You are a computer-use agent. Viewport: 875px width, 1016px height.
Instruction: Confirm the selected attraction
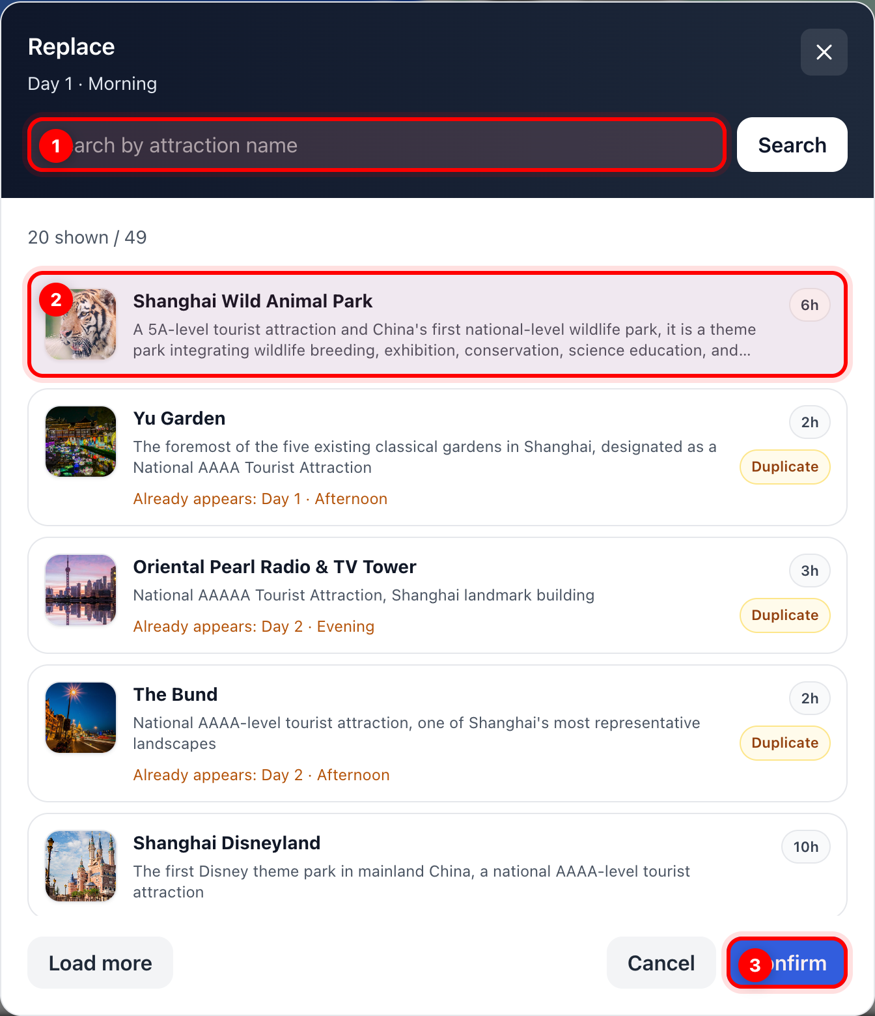coord(787,963)
